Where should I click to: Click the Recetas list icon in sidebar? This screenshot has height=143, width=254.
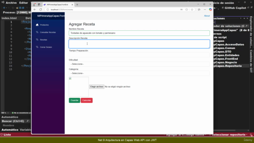pos(37,40)
